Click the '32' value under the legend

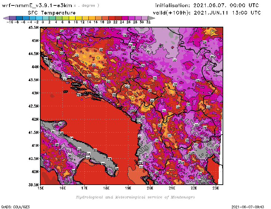click(x=148, y=22)
